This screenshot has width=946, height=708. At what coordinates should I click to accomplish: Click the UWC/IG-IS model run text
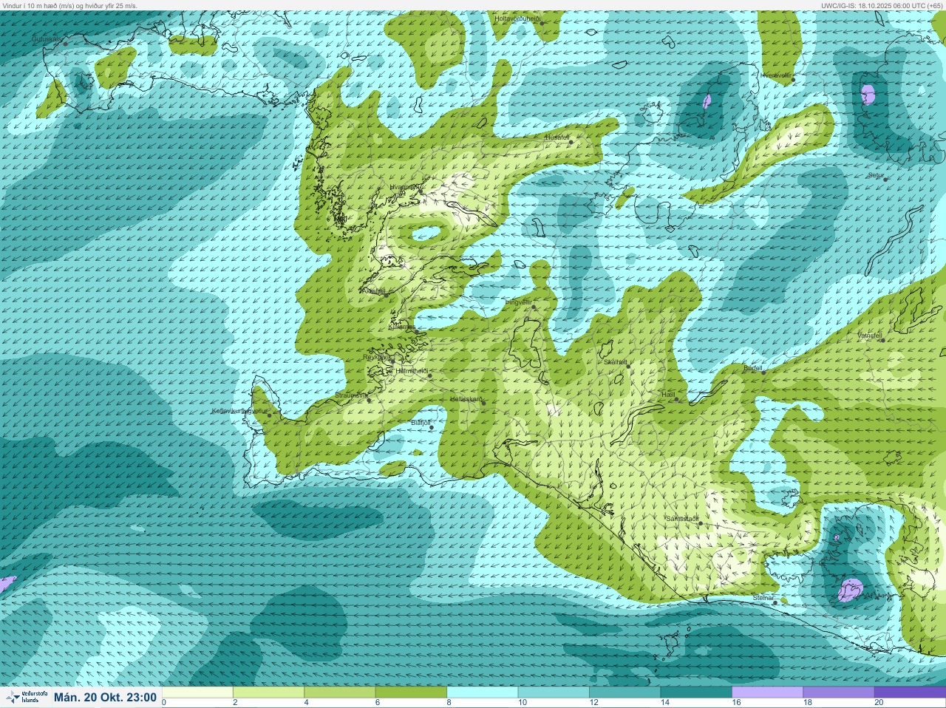pos(882,5)
